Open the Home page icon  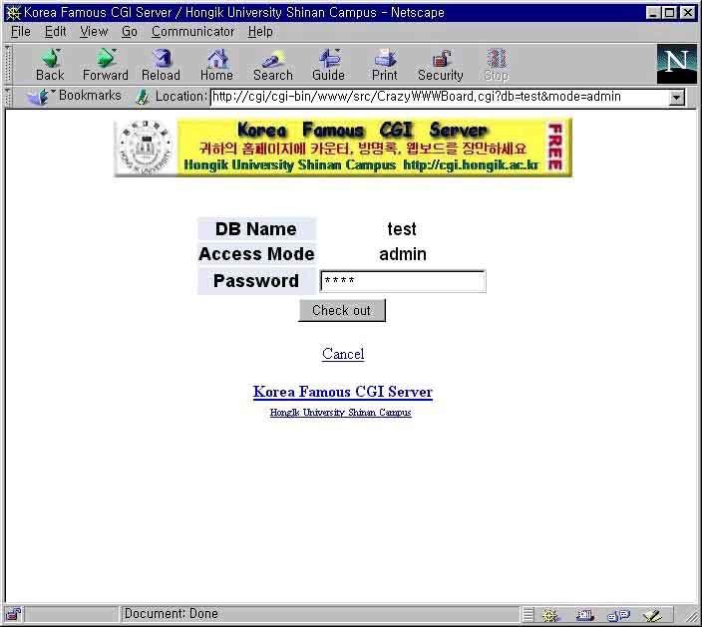click(216, 65)
